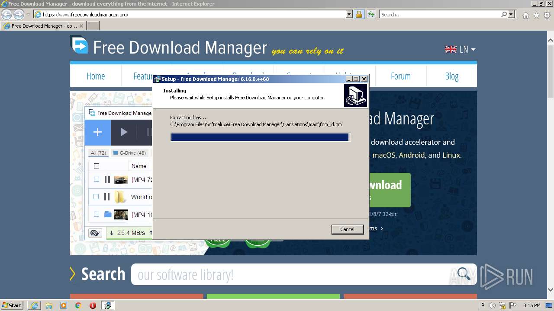
Task: Open the Features menu item
Action: tap(143, 76)
